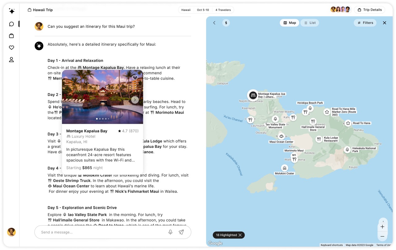Click the Molokini Crater map marker

[285, 168]
